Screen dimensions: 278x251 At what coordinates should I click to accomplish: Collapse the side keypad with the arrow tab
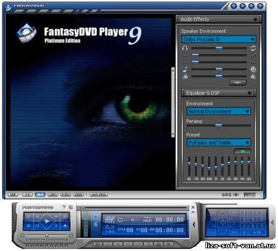point(273,223)
